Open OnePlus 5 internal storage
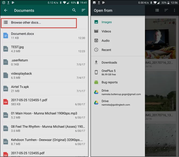179x157 pixels. 118,72
